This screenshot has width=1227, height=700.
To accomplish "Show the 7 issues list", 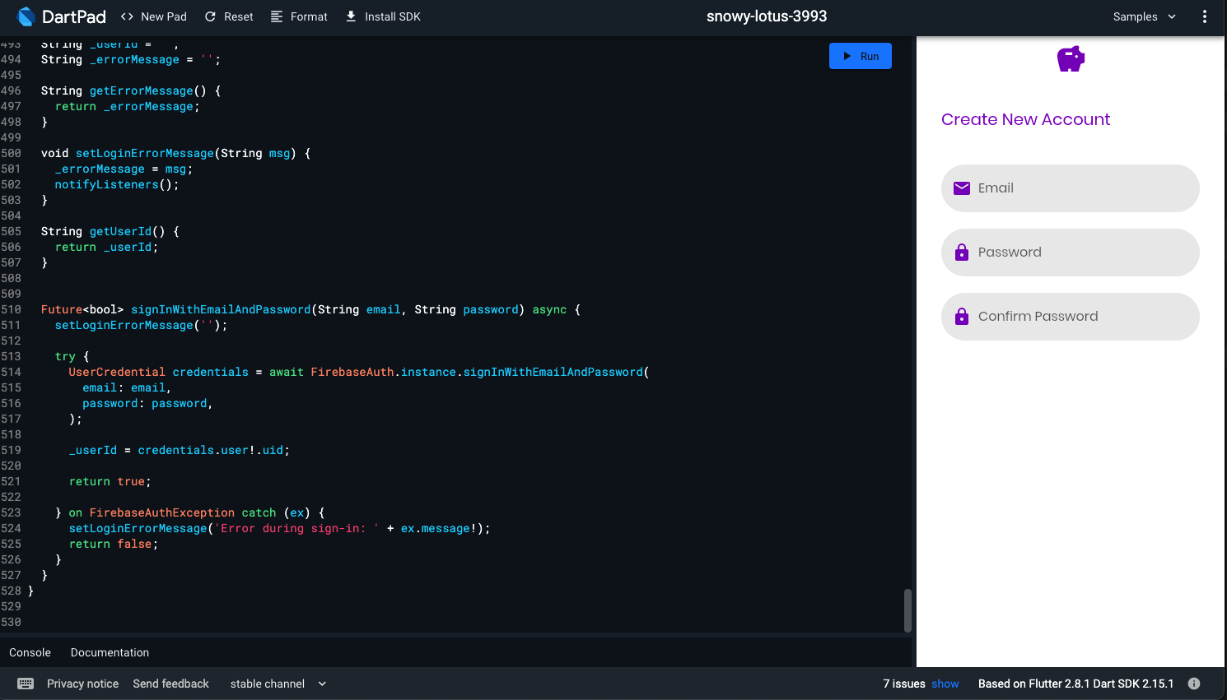I will [x=945, y=684].
